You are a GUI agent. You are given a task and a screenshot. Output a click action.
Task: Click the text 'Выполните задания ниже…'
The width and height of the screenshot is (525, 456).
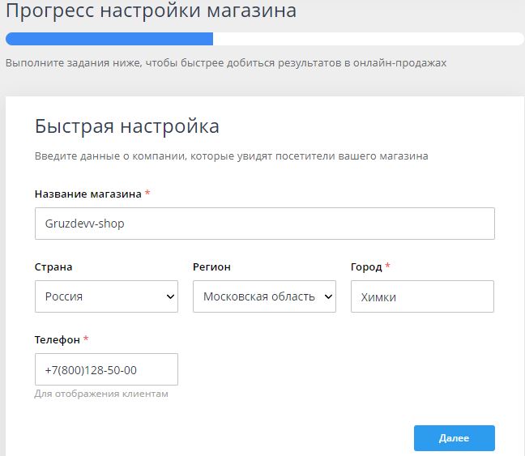coord(226,63)
